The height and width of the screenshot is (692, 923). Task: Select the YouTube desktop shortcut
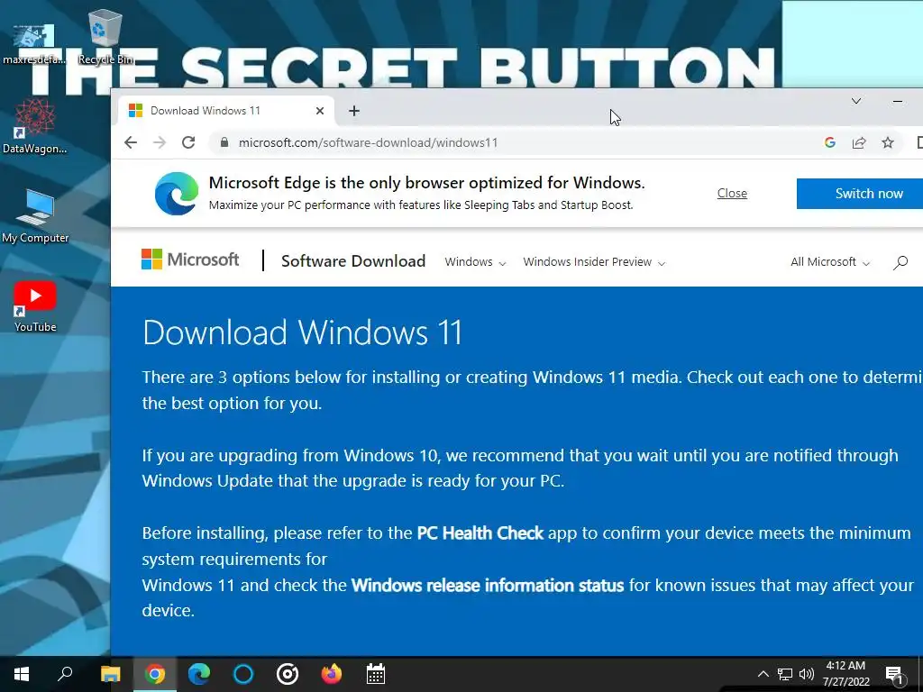35,306
